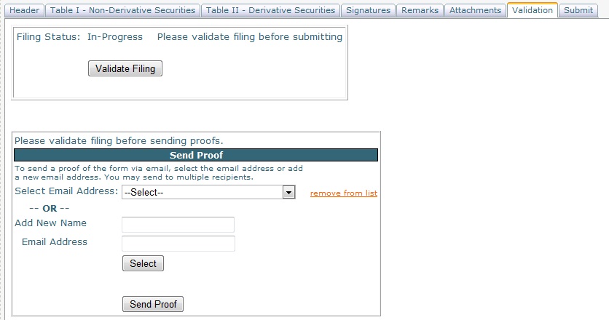Open the Header tab
609x320 pixels.
click(x=24, y=10)
